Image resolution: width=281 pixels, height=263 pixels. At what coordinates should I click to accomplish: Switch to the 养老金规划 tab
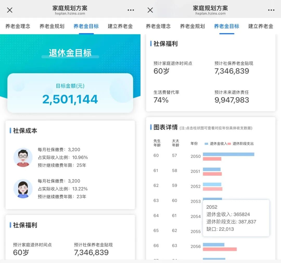tap(52, 26)
